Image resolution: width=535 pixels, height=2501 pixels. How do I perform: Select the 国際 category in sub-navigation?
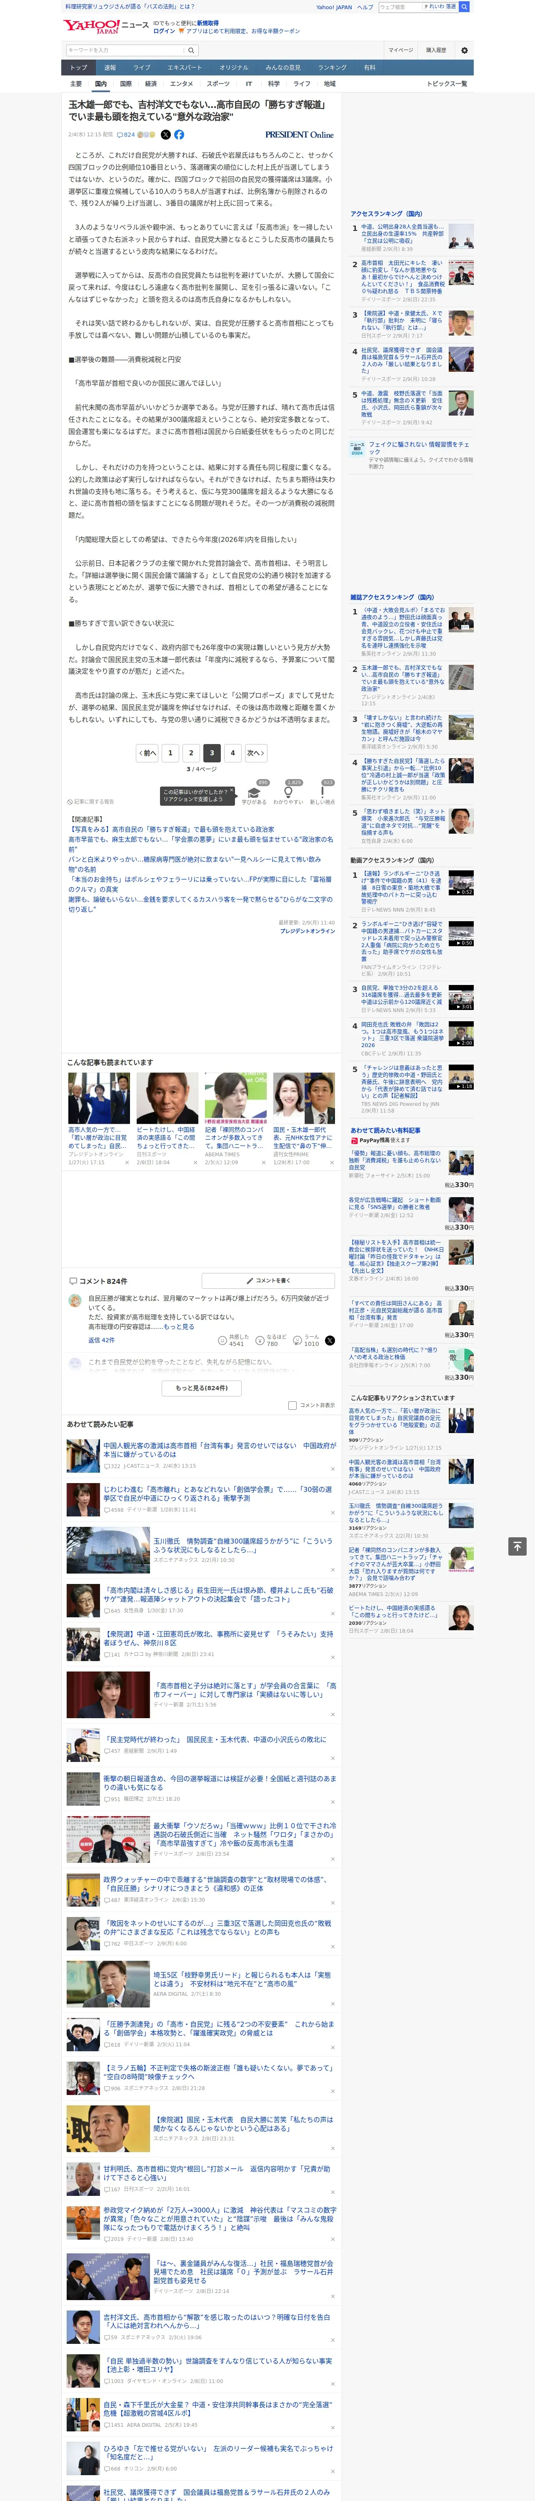125,83
